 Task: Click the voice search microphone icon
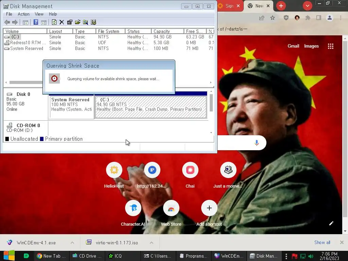(x=257, y=143)
